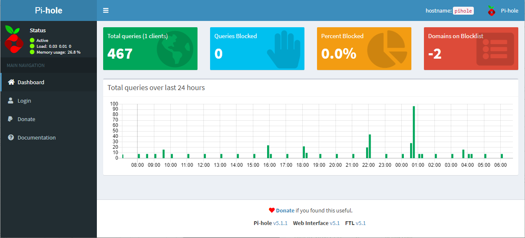Open the Web Interface v5.1 version link
The image size is (525, 238).
pyautogui.click(x=334, y=223)
